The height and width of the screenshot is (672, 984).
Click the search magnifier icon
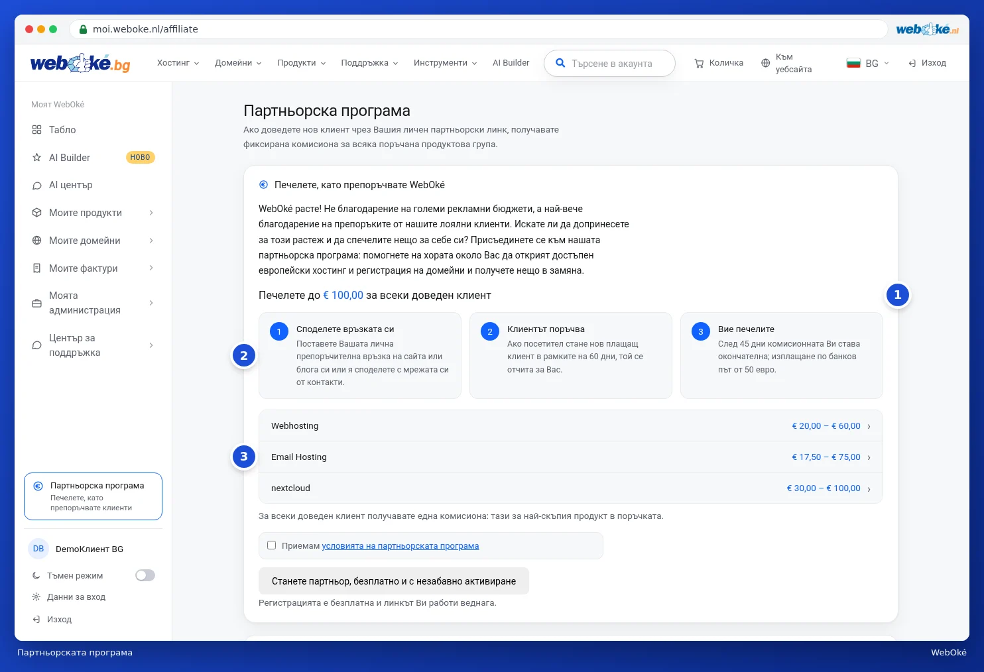point(560,63)
